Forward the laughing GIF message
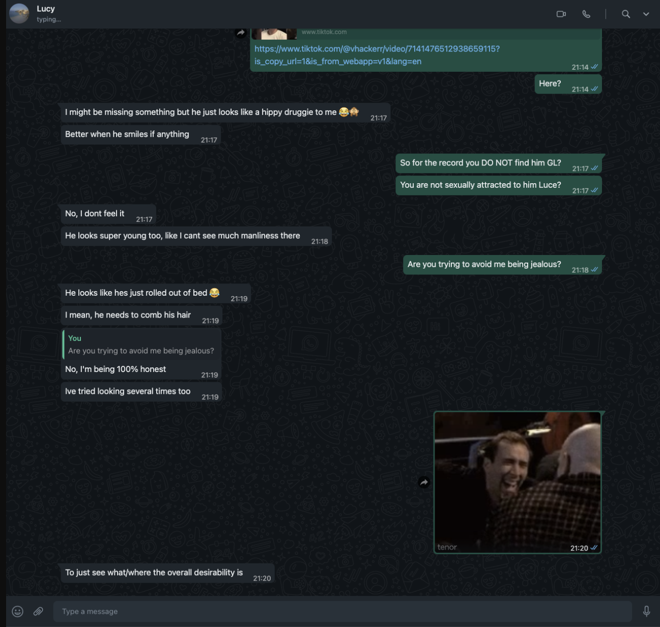Screen dimensions: 660x627 pyautogui.click(x=424, y=482)
